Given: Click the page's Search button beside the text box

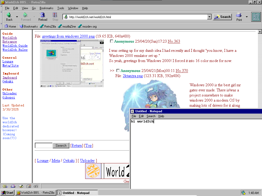Looking at the screenshot, I should pyautogui.click(x=61, y=145).
